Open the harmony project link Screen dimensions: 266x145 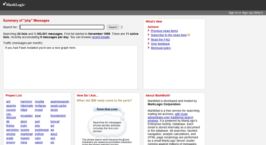coord(26,101)
